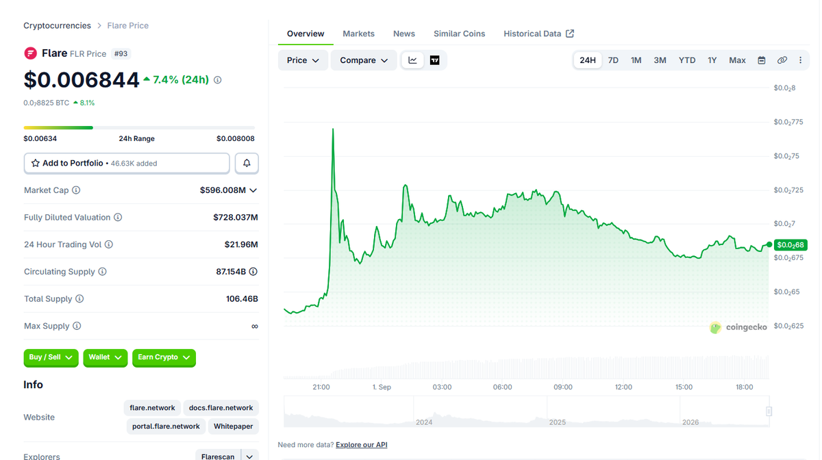Switch to line chart view icon
This screenshot has width=822, height=460.
coord(412,60)
